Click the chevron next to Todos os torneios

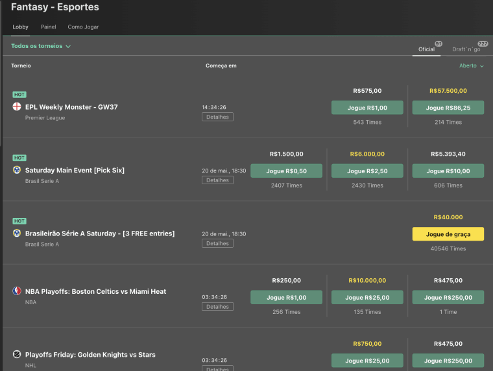click(68, 47)
